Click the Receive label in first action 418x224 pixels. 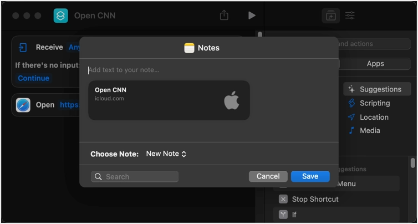pyautogui.click(x=49, y=48)
